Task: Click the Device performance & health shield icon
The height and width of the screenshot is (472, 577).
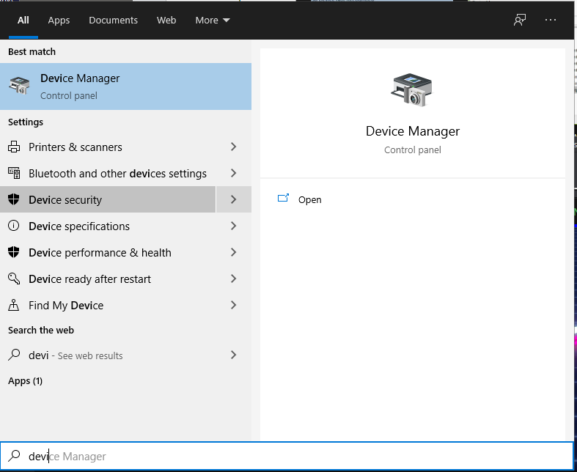Action: coord(14,252)
